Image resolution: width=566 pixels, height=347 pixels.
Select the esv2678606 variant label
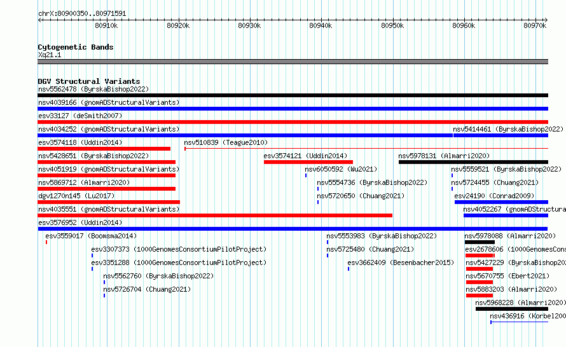click(516, 249)
